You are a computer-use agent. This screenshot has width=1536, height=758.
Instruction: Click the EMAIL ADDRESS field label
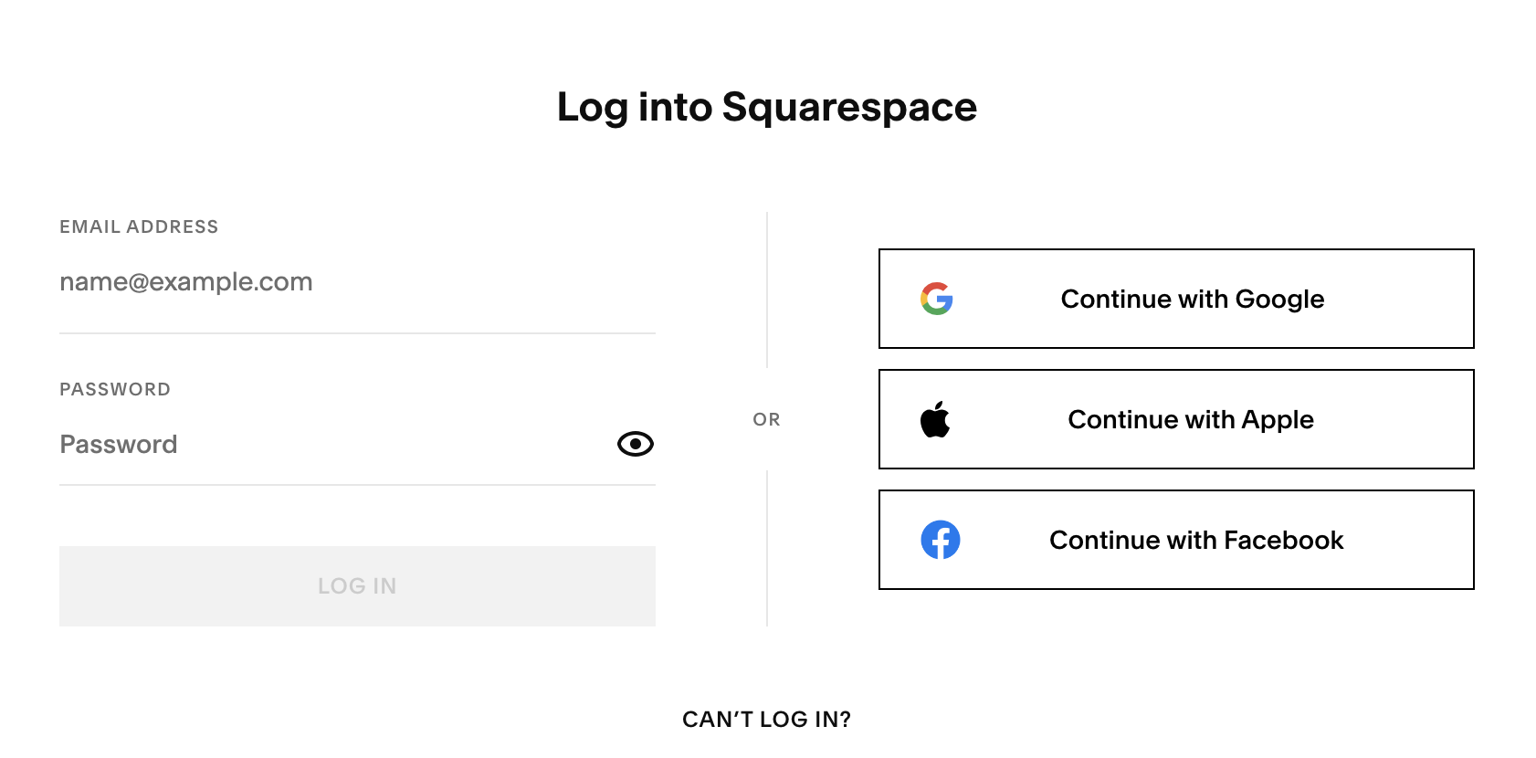[139, 226]
